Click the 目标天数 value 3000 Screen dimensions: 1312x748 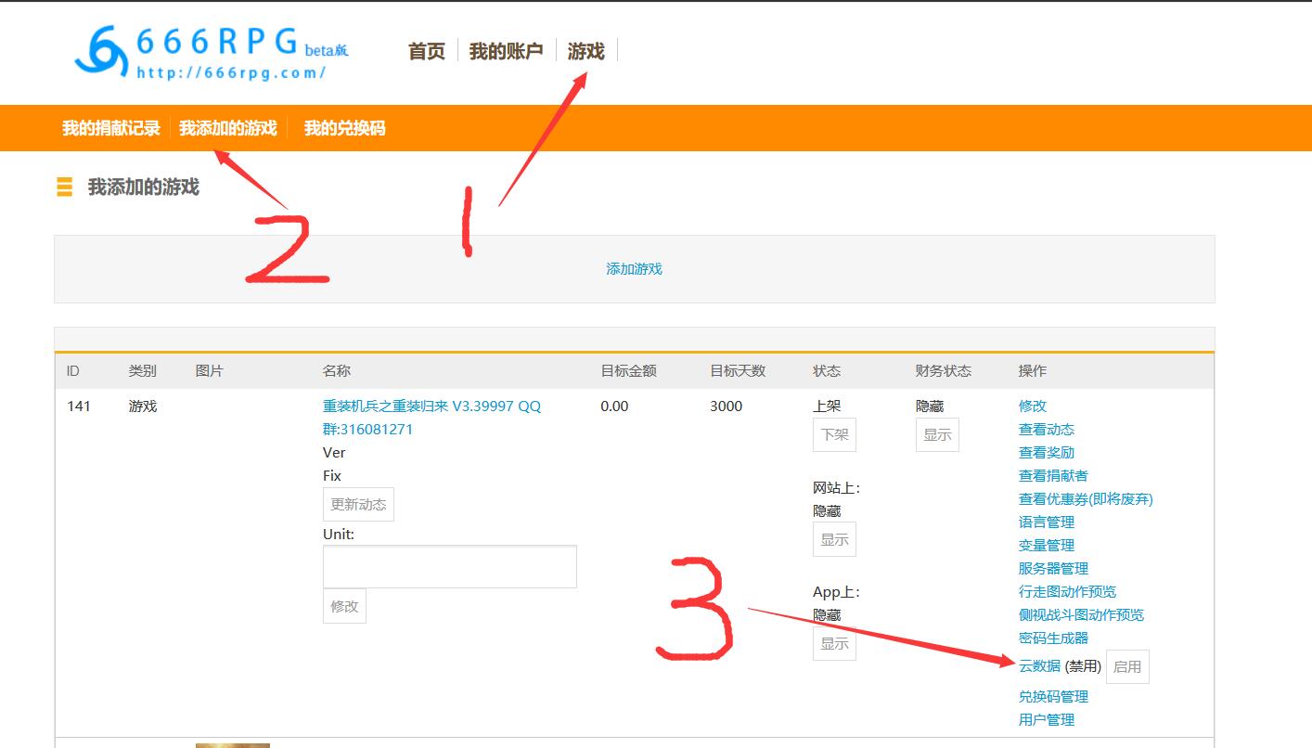point(726,406)
